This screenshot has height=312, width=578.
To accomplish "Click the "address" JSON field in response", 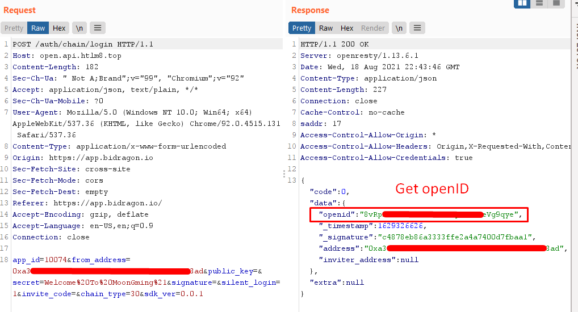I will [443, 248].
